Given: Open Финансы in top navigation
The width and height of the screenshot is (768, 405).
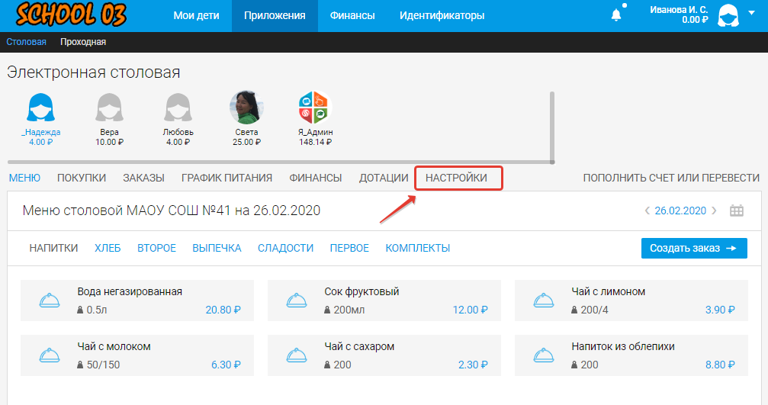Looking at the screenshot, I should pyautogui.click(x=352, y=16).
